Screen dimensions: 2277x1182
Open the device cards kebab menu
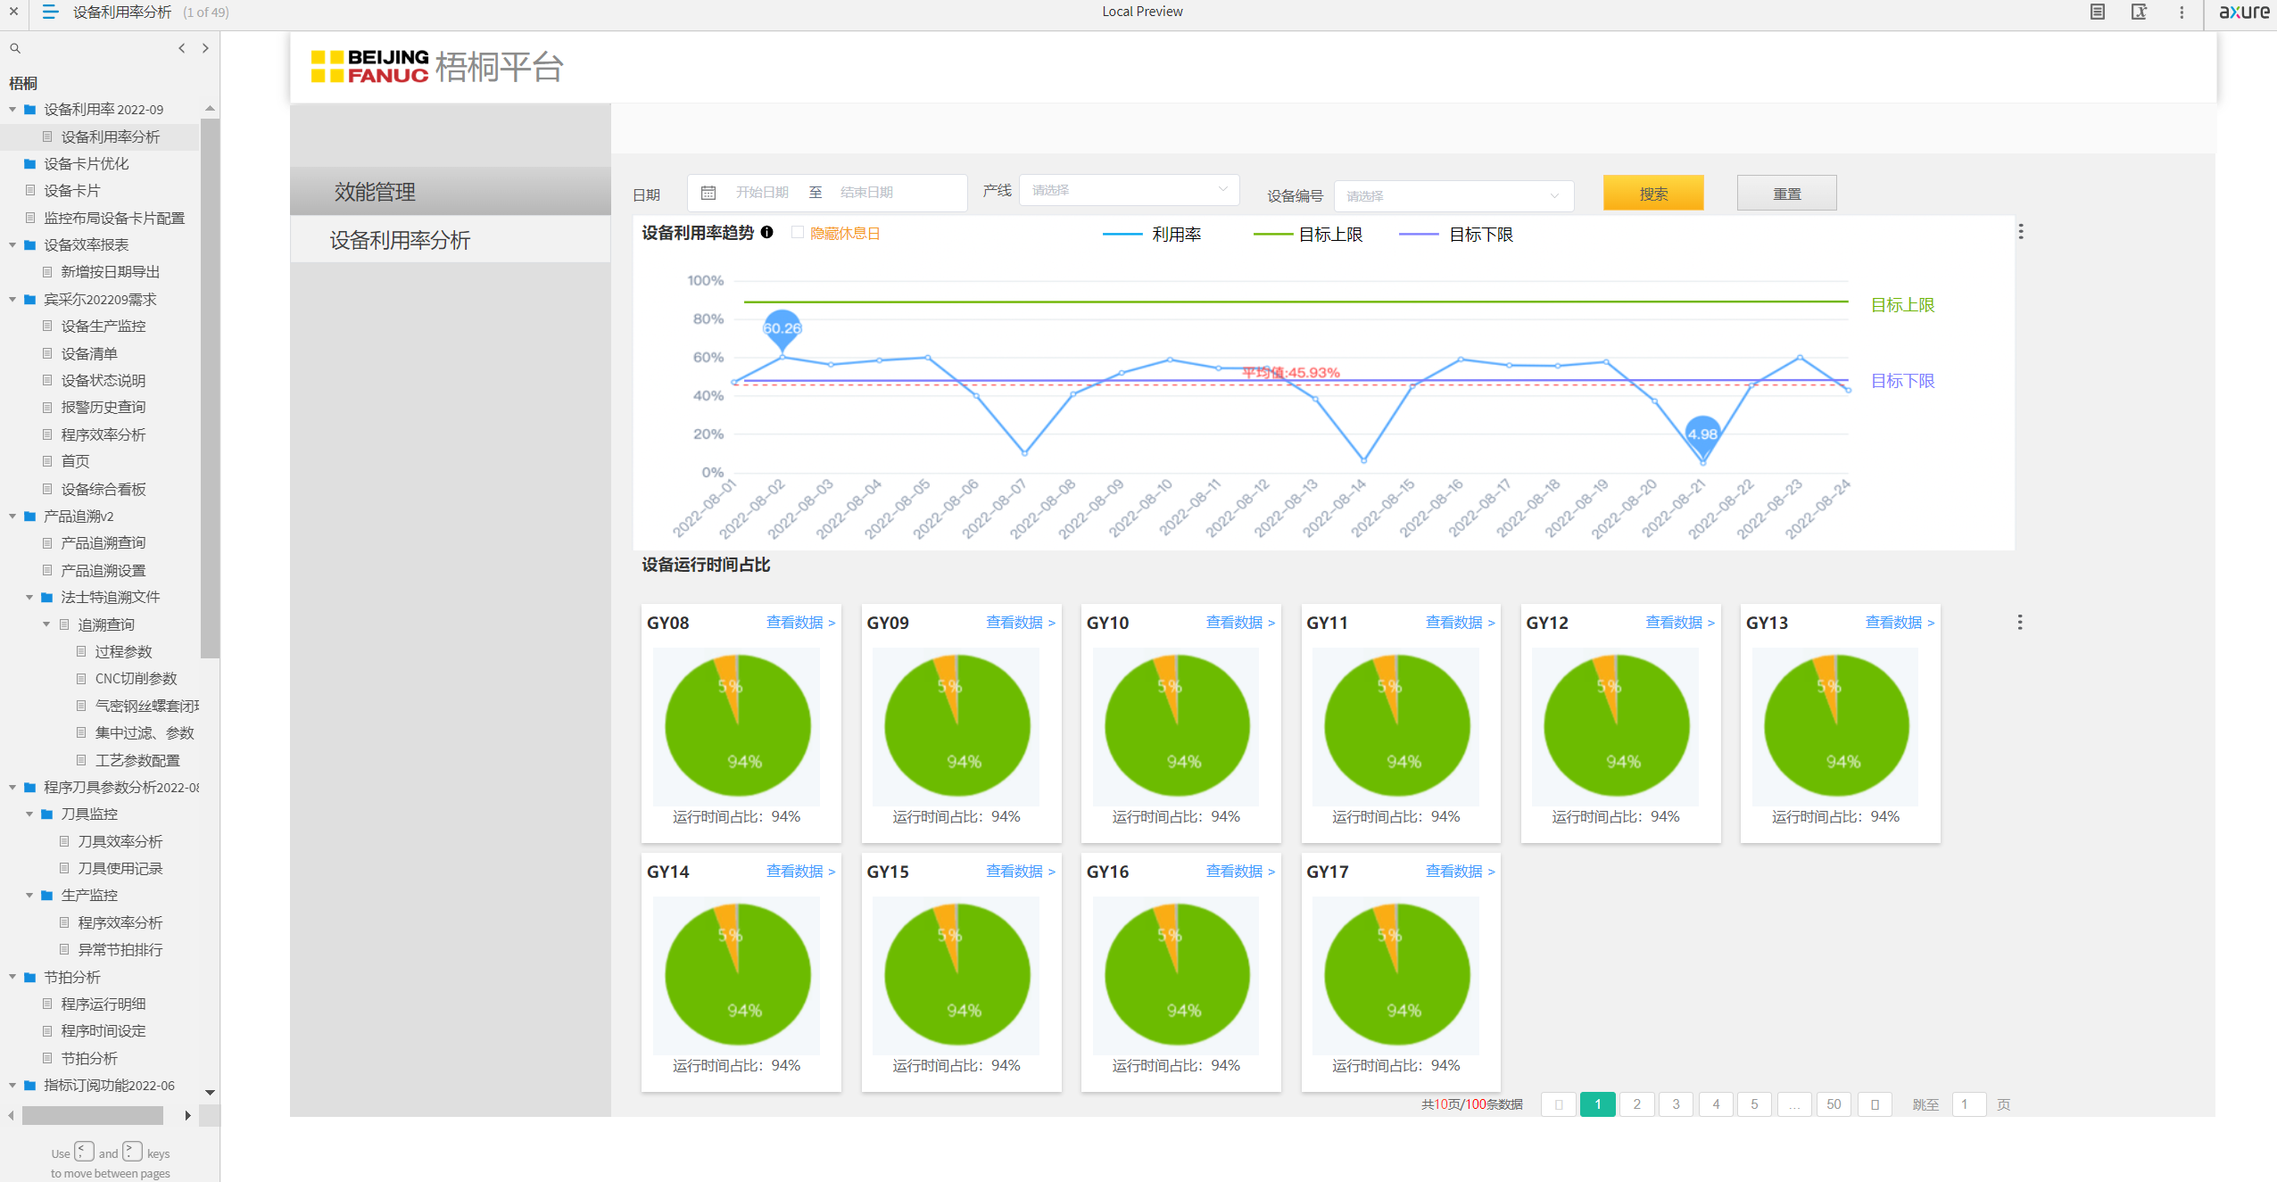tap(2020, 622)
